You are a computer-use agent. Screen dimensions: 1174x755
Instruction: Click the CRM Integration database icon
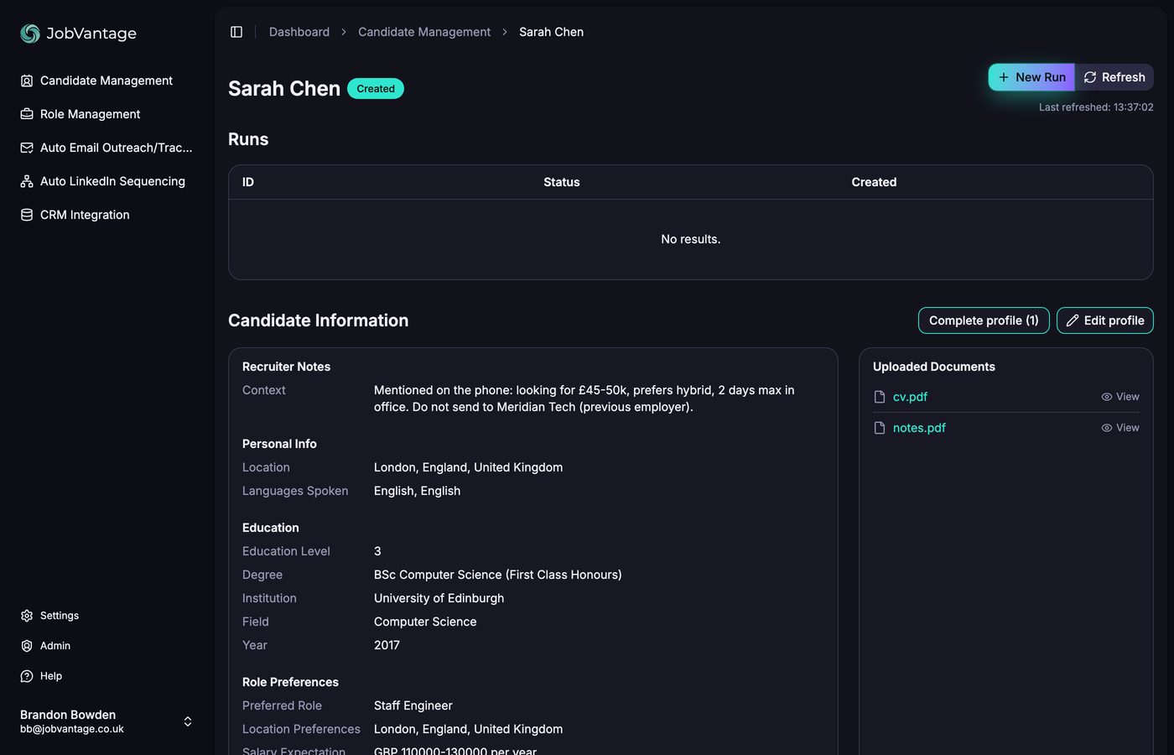[27, 215]
